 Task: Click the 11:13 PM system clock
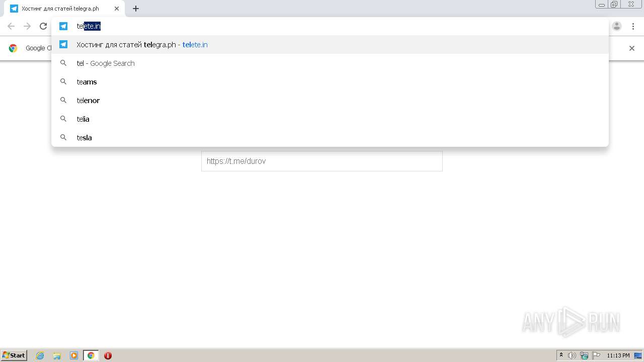[x=618, y=355]
